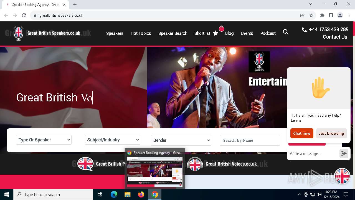Open the Podcast menu item
The width and height of the screenshot is (355, 200).
[x=268, y=33]
